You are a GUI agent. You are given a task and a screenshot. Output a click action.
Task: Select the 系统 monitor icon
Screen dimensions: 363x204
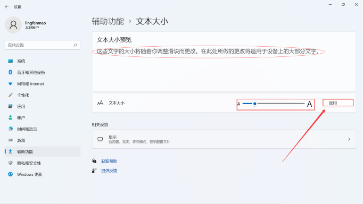(11, 61)
